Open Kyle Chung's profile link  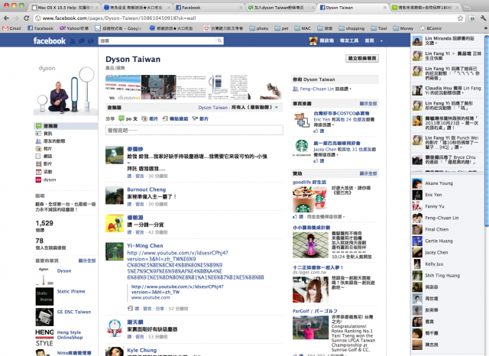click(x=142, y=350)
